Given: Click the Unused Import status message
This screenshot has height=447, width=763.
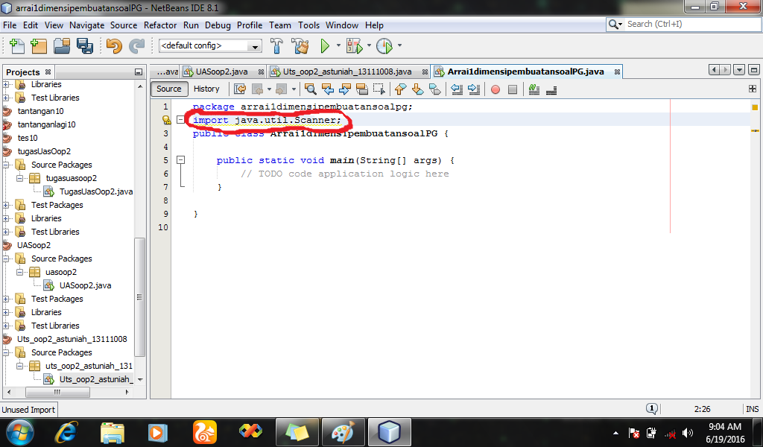Looking at the screenshot, I should (x=28, y=409).
